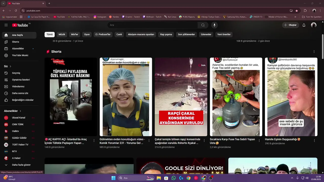Screen dimensions: 324x182
Task: Bookmark this page with star icon
Action: pyautogui.click(x=297, y=11)
